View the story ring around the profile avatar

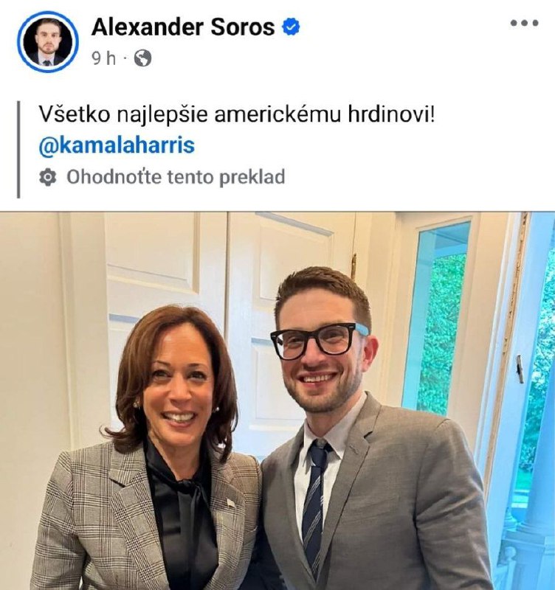(x=47, y=42)
